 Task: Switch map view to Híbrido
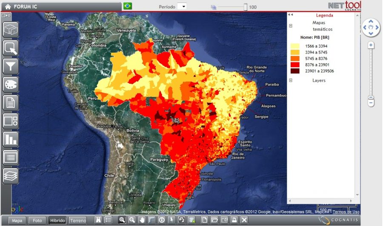(57, 220)
